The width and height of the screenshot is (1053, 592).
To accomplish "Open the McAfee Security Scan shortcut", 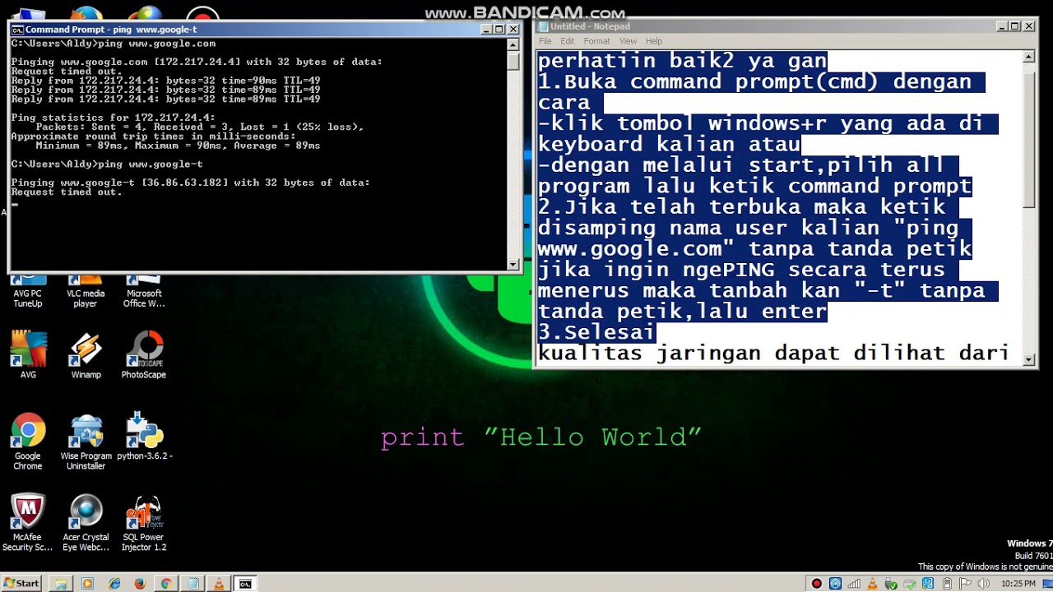I will pyautogui.click(x=28, y=522).
